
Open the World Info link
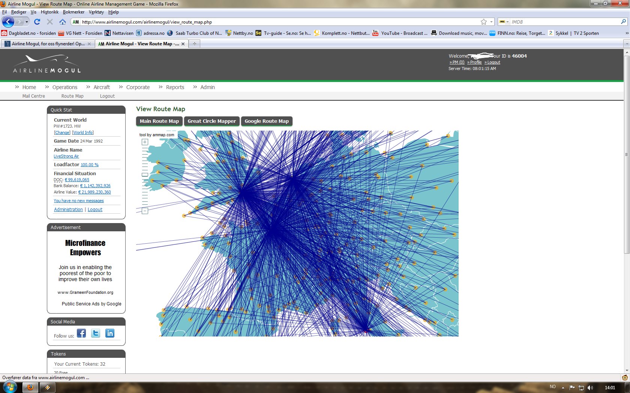(83, 132)
